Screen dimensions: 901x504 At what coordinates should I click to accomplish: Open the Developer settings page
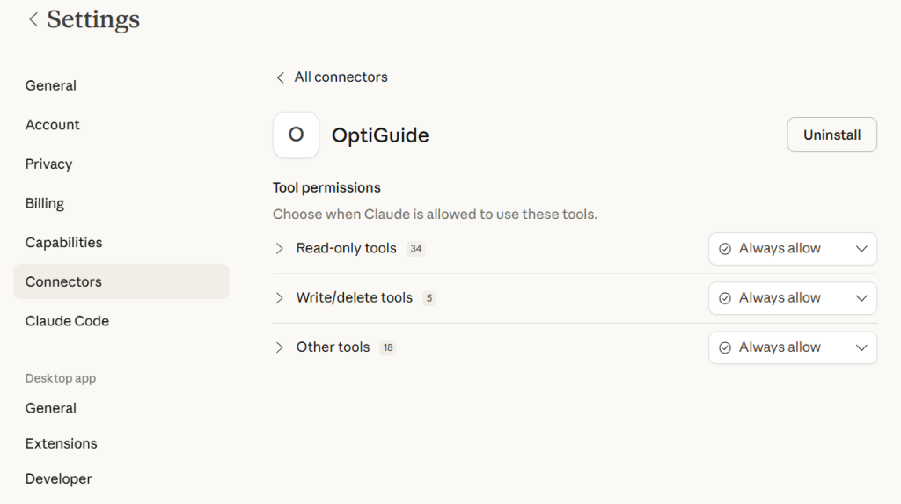pos(59,478)
